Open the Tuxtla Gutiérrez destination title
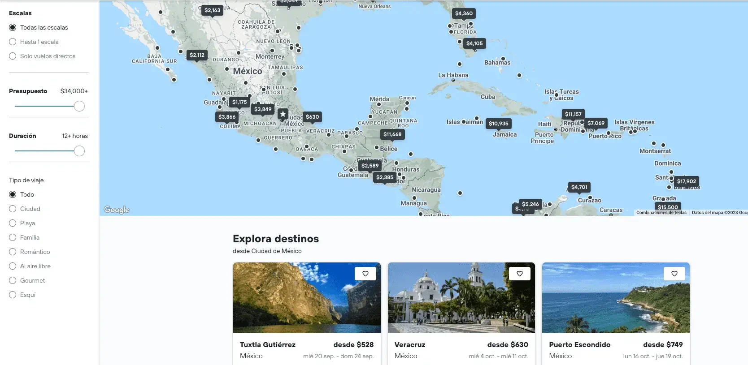This screenshot has height=365, width=748. (267, 344)
